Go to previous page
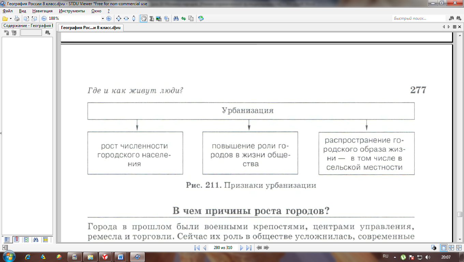Viewport: 464px width, 262px height. point(205,248)
